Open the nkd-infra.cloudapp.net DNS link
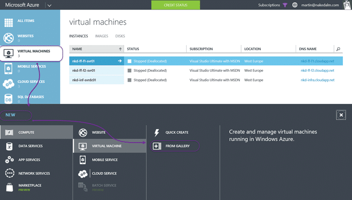 [318, 80]
